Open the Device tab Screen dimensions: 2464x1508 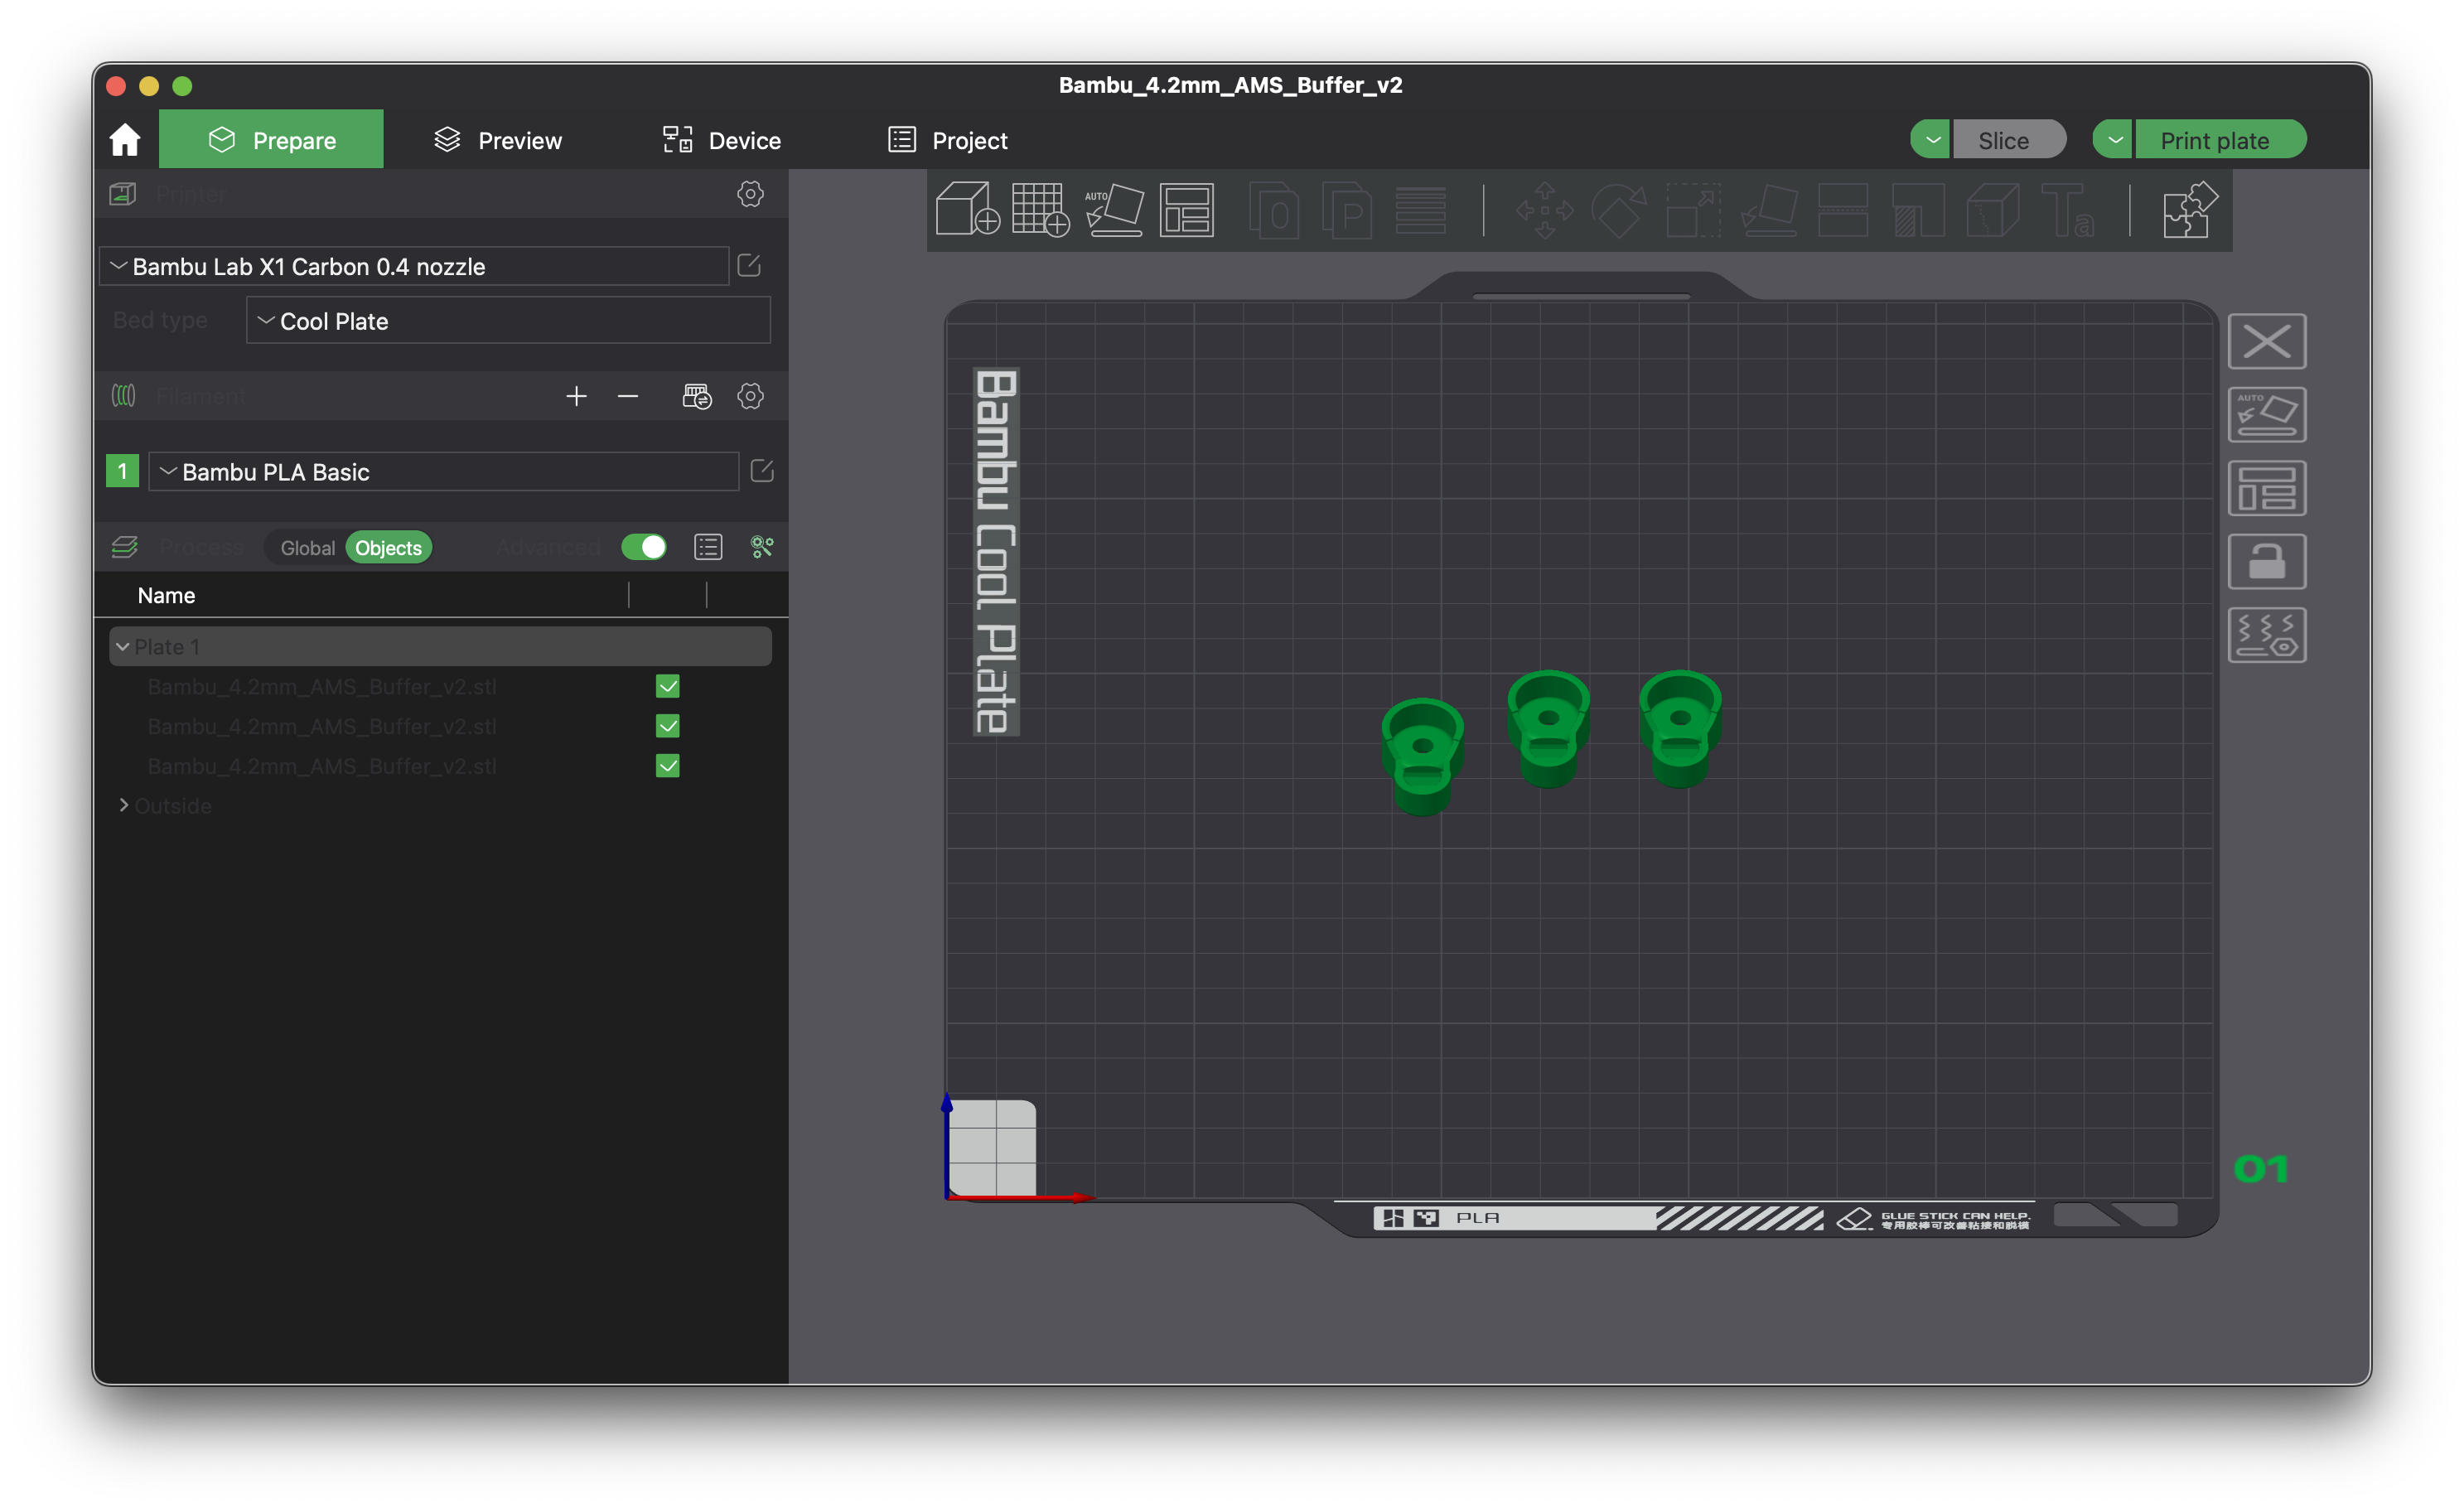(x=721, y=140)
